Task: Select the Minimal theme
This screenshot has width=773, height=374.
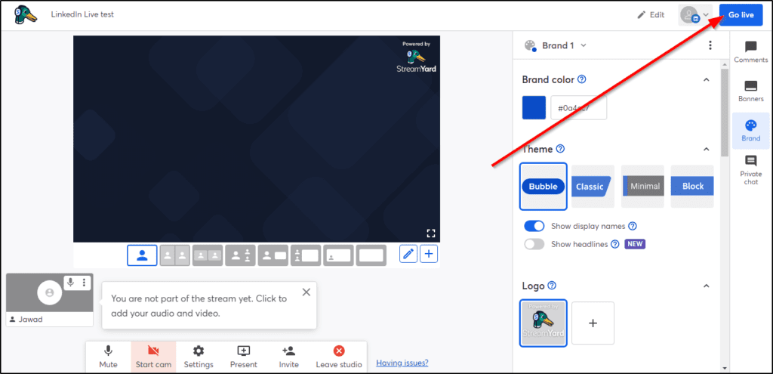Action: 643,187
